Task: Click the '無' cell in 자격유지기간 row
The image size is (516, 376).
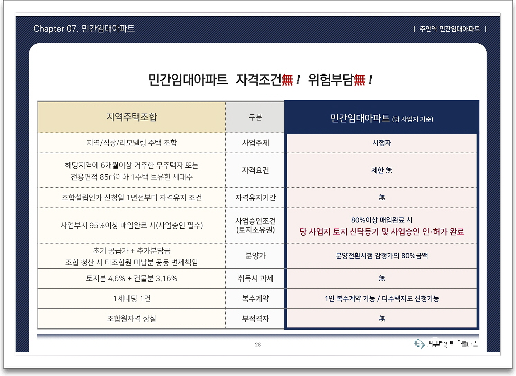Action: pyautogui.click(x=382, y=198)
